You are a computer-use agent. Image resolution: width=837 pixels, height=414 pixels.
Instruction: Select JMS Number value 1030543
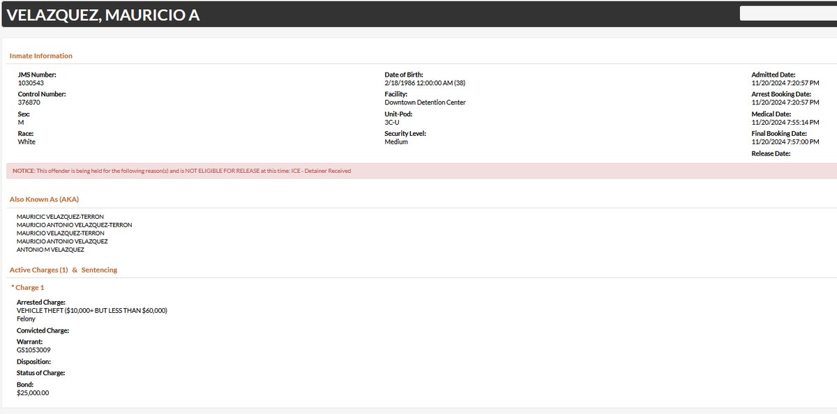31,83
